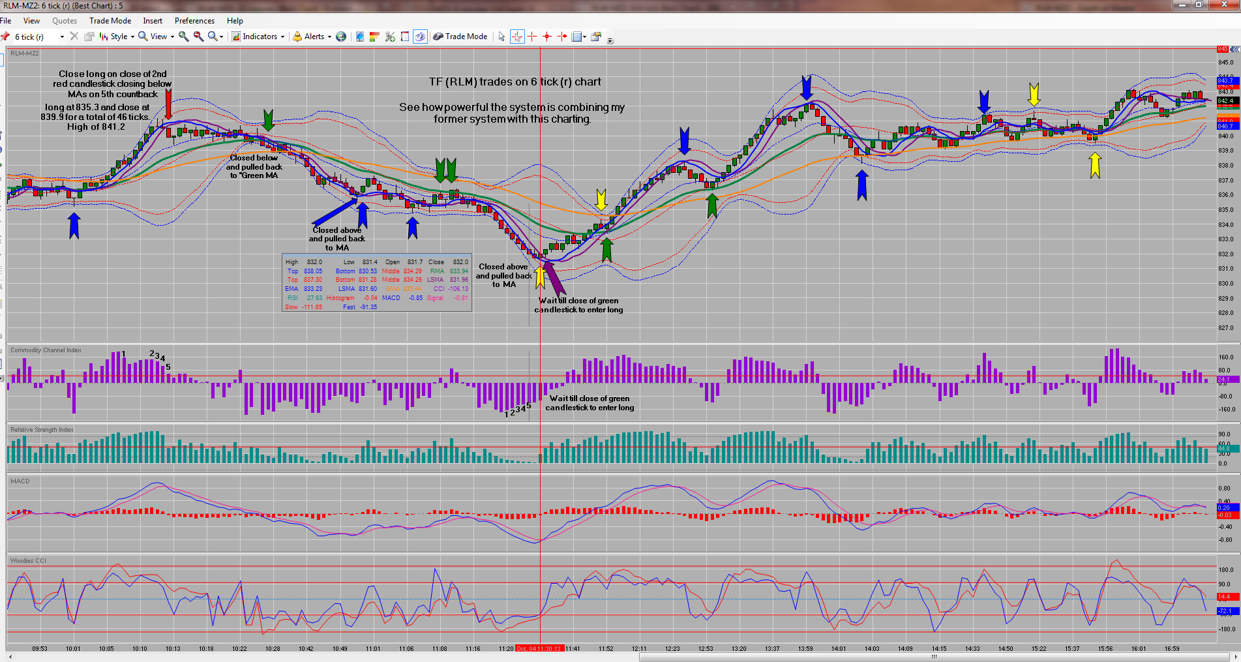Screen dimensions: 1241x662
Task: Click the red 11:30 time marker label
Action: (539, 648)
